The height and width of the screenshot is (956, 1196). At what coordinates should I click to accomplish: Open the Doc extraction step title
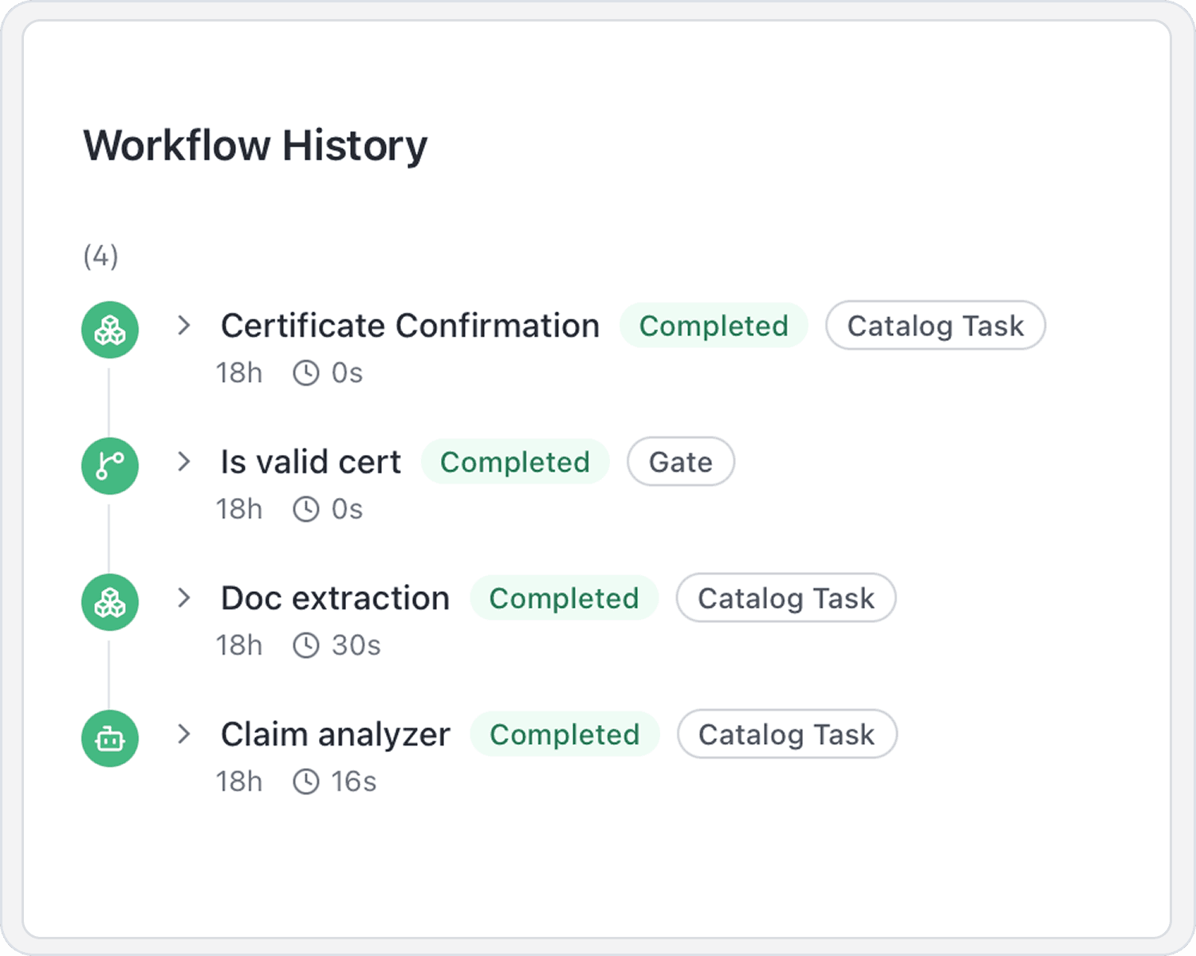[335, 597]
